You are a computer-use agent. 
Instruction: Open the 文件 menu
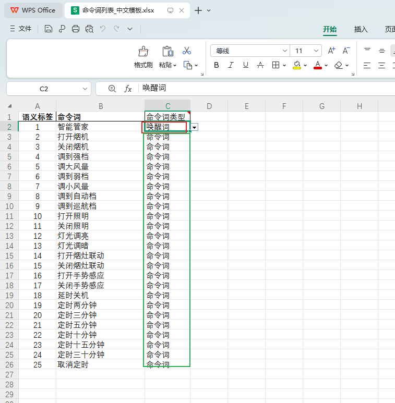(x=21, y=29)
